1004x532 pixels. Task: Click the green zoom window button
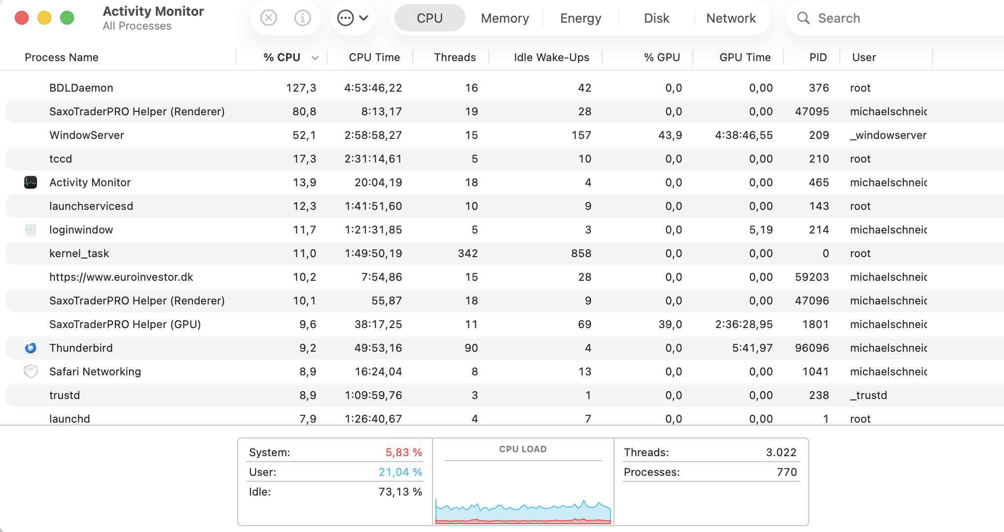67,18
